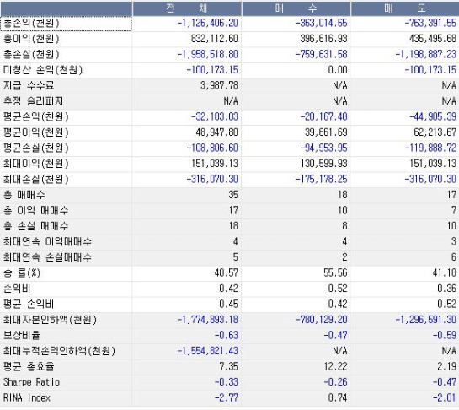Select the 최대이익(천원) row label
This screenshot has height=410, width=459.
(35, 164)
